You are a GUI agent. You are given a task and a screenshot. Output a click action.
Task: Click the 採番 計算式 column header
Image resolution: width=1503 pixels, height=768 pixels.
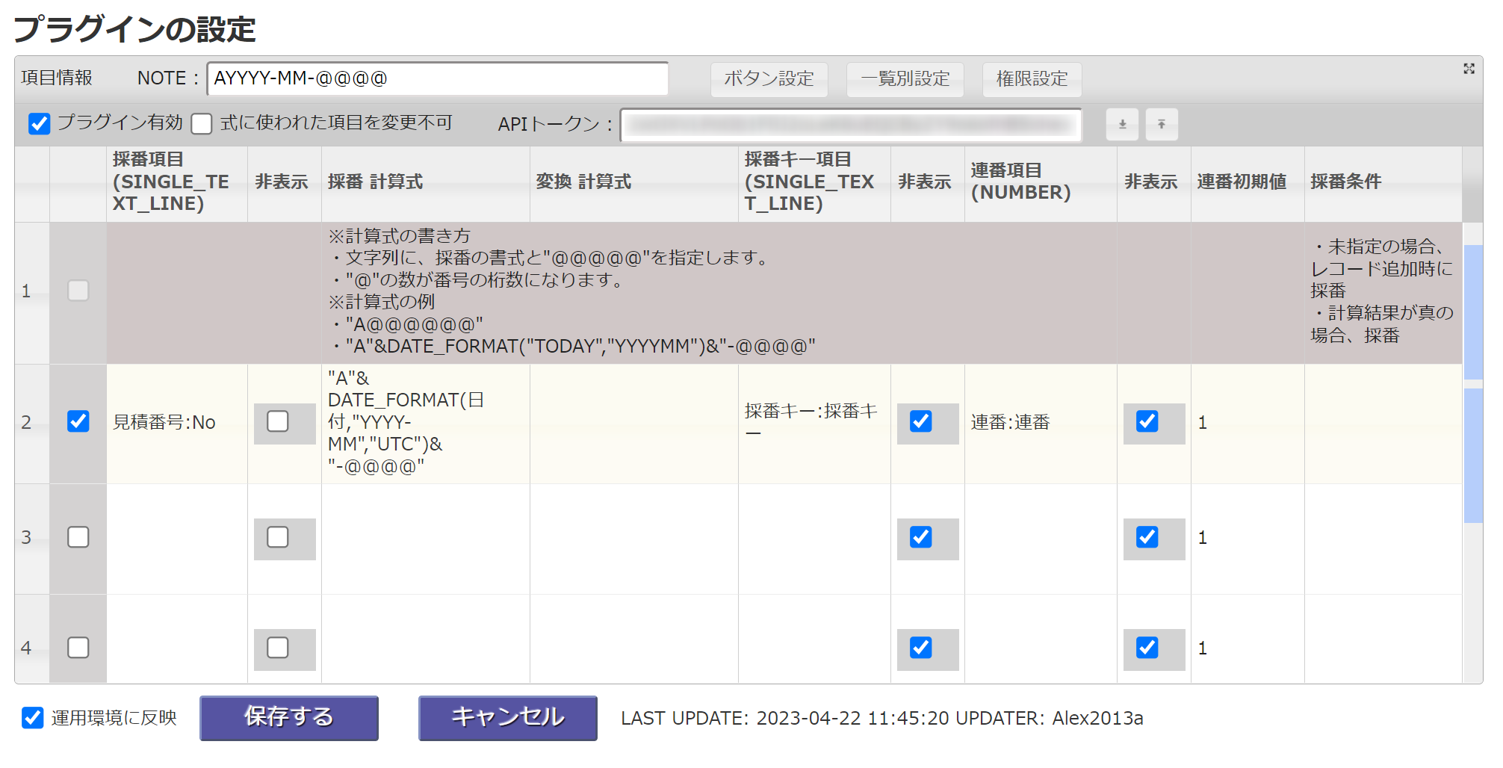point(426,184)
